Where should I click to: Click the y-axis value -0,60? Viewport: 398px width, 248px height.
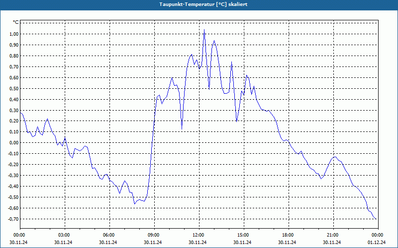[13, 208]
